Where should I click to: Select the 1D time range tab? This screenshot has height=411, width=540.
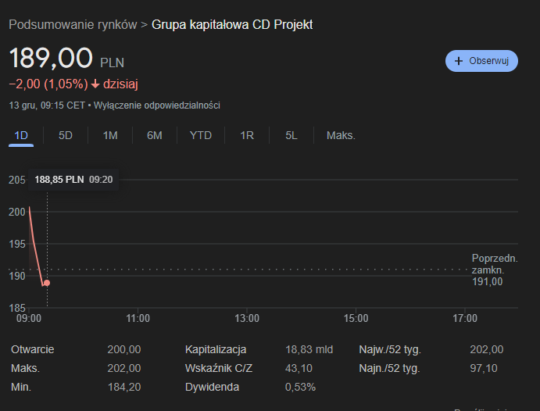pos(22,135)
